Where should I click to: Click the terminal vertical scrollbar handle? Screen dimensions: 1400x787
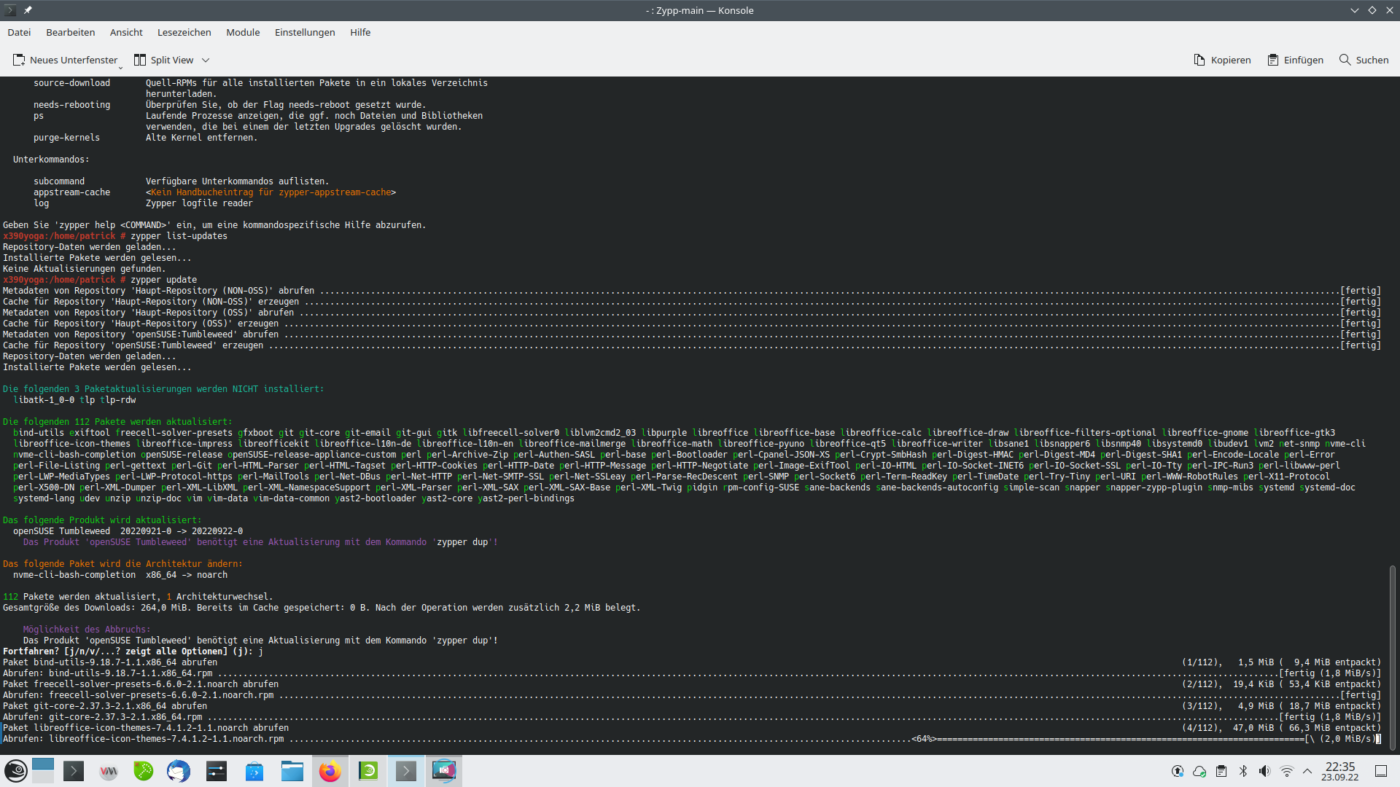1392,657
